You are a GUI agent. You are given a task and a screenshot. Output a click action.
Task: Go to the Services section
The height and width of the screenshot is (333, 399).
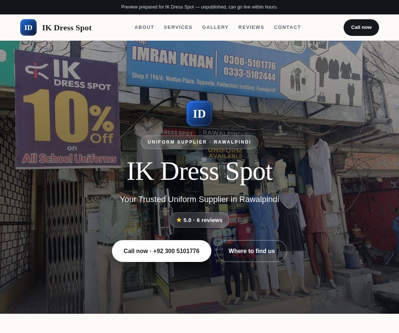click(x=178, y=27)
